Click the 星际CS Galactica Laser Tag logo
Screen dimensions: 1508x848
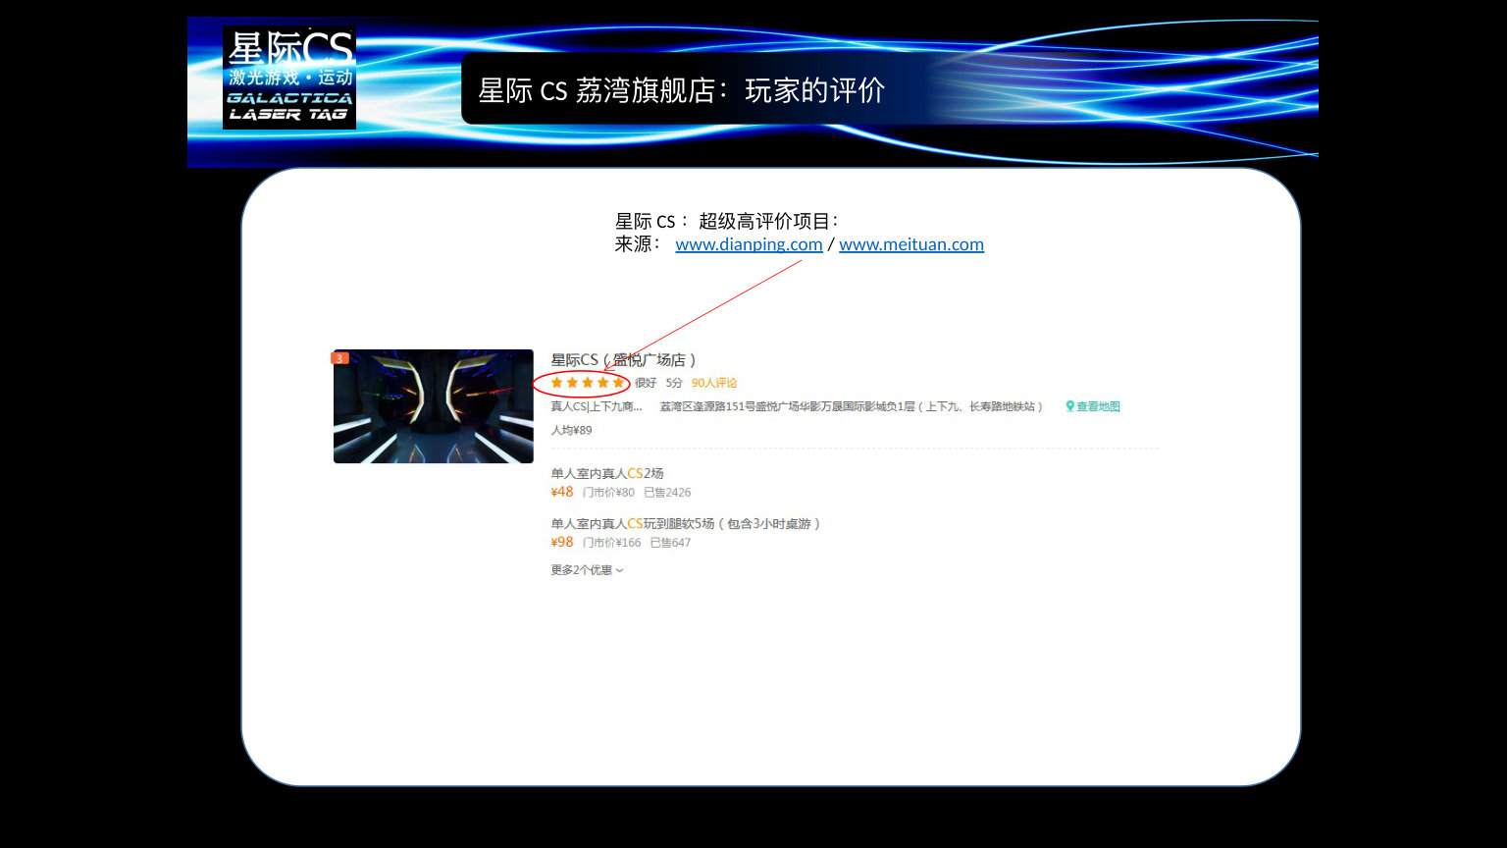pos(289,78)
